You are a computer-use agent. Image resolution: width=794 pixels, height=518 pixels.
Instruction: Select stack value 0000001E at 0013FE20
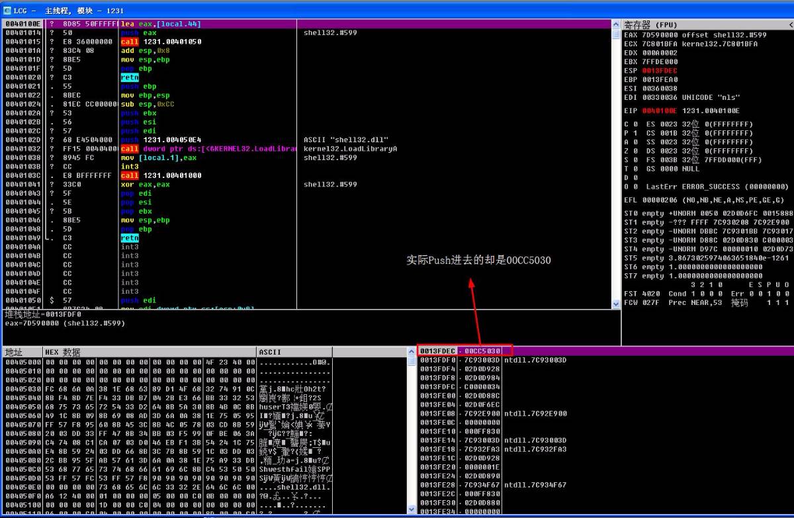point(482,467)
